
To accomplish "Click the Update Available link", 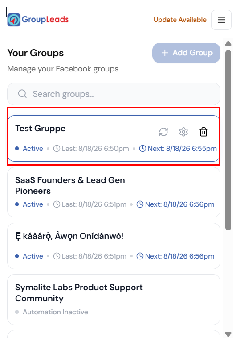I will [180, 20].
